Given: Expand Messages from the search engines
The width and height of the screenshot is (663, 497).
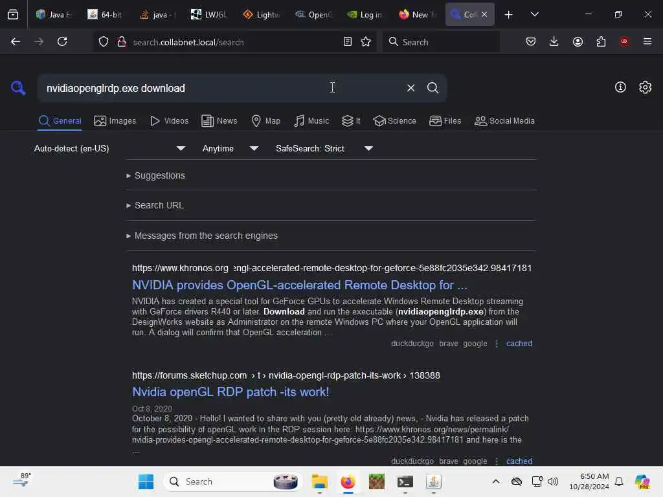Looking at the screenshot, I should point(202,236).
